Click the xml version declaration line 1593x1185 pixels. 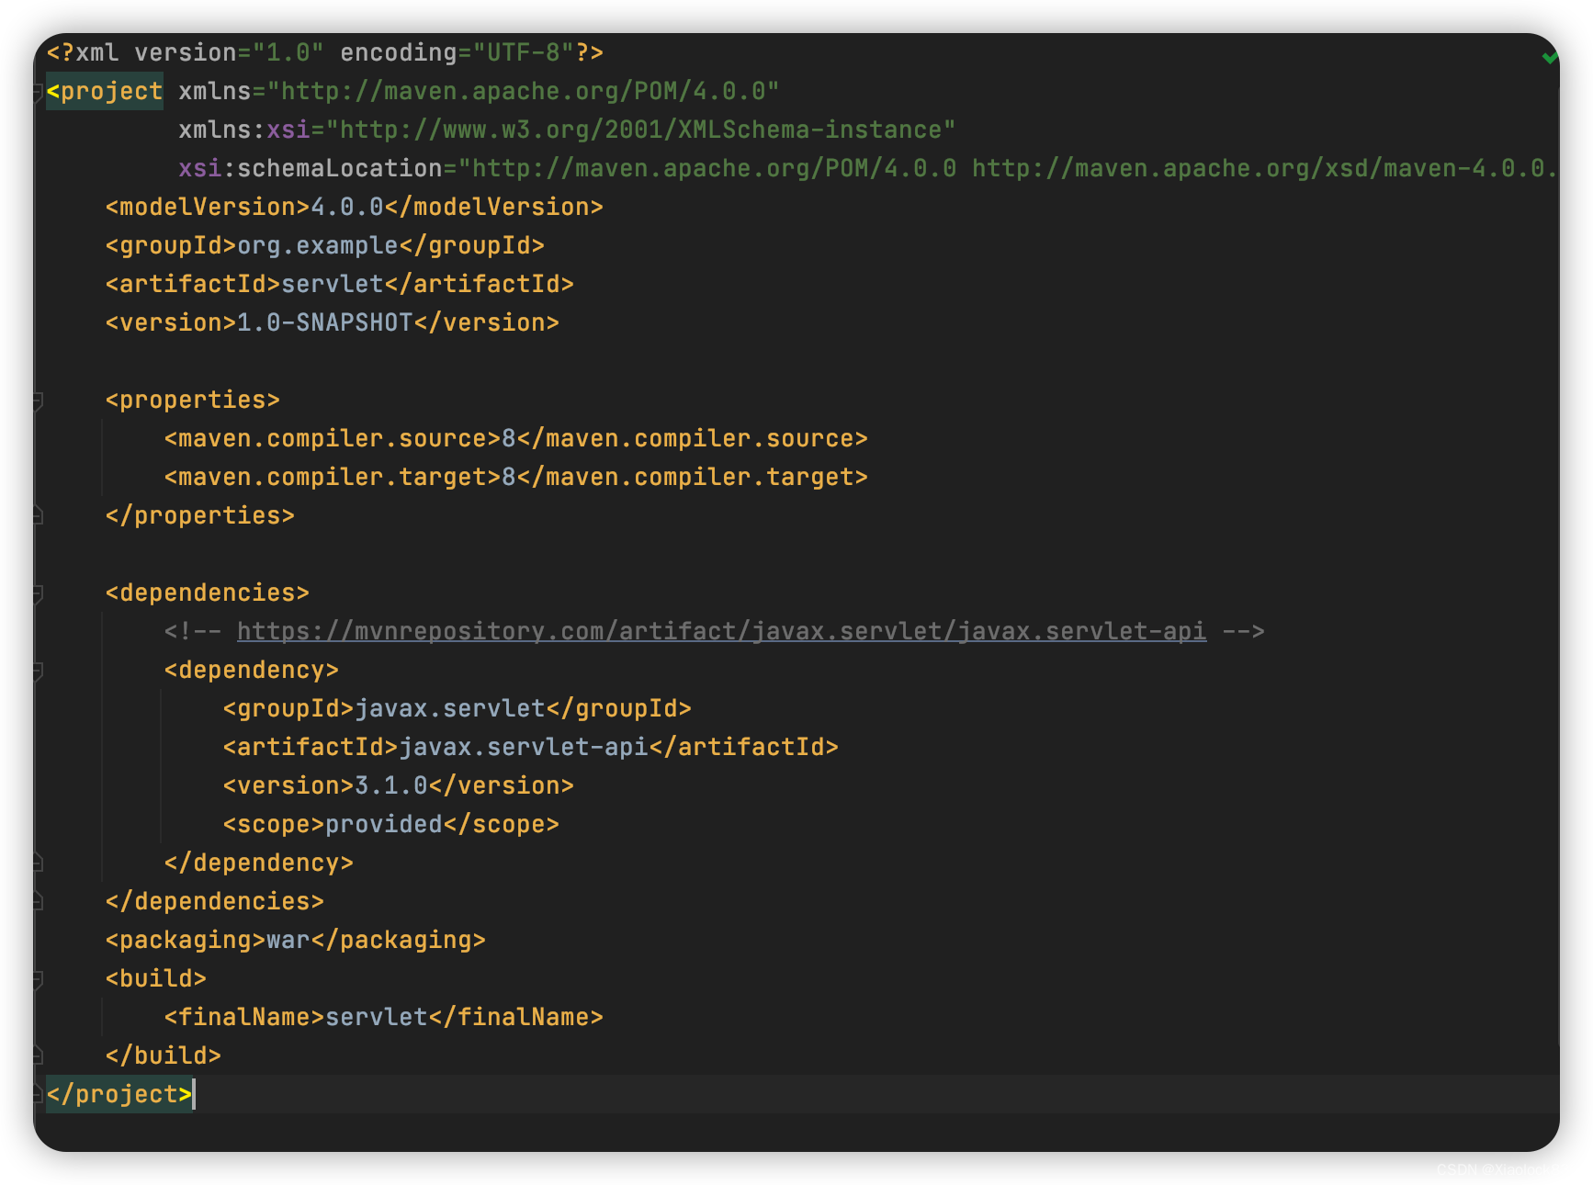(324, 52)
